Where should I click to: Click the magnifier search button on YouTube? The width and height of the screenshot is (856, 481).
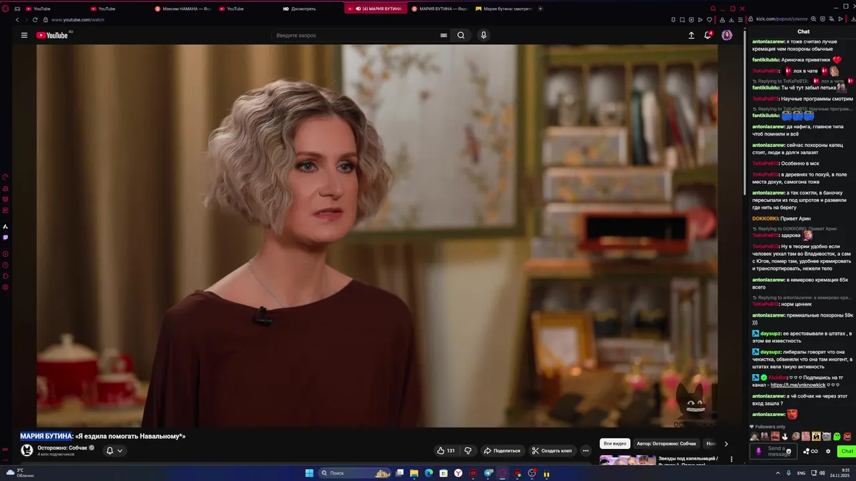click(461, 35)
